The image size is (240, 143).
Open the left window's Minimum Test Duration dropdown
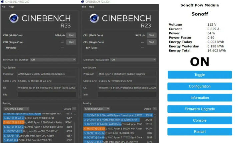[x=53, y=60]
